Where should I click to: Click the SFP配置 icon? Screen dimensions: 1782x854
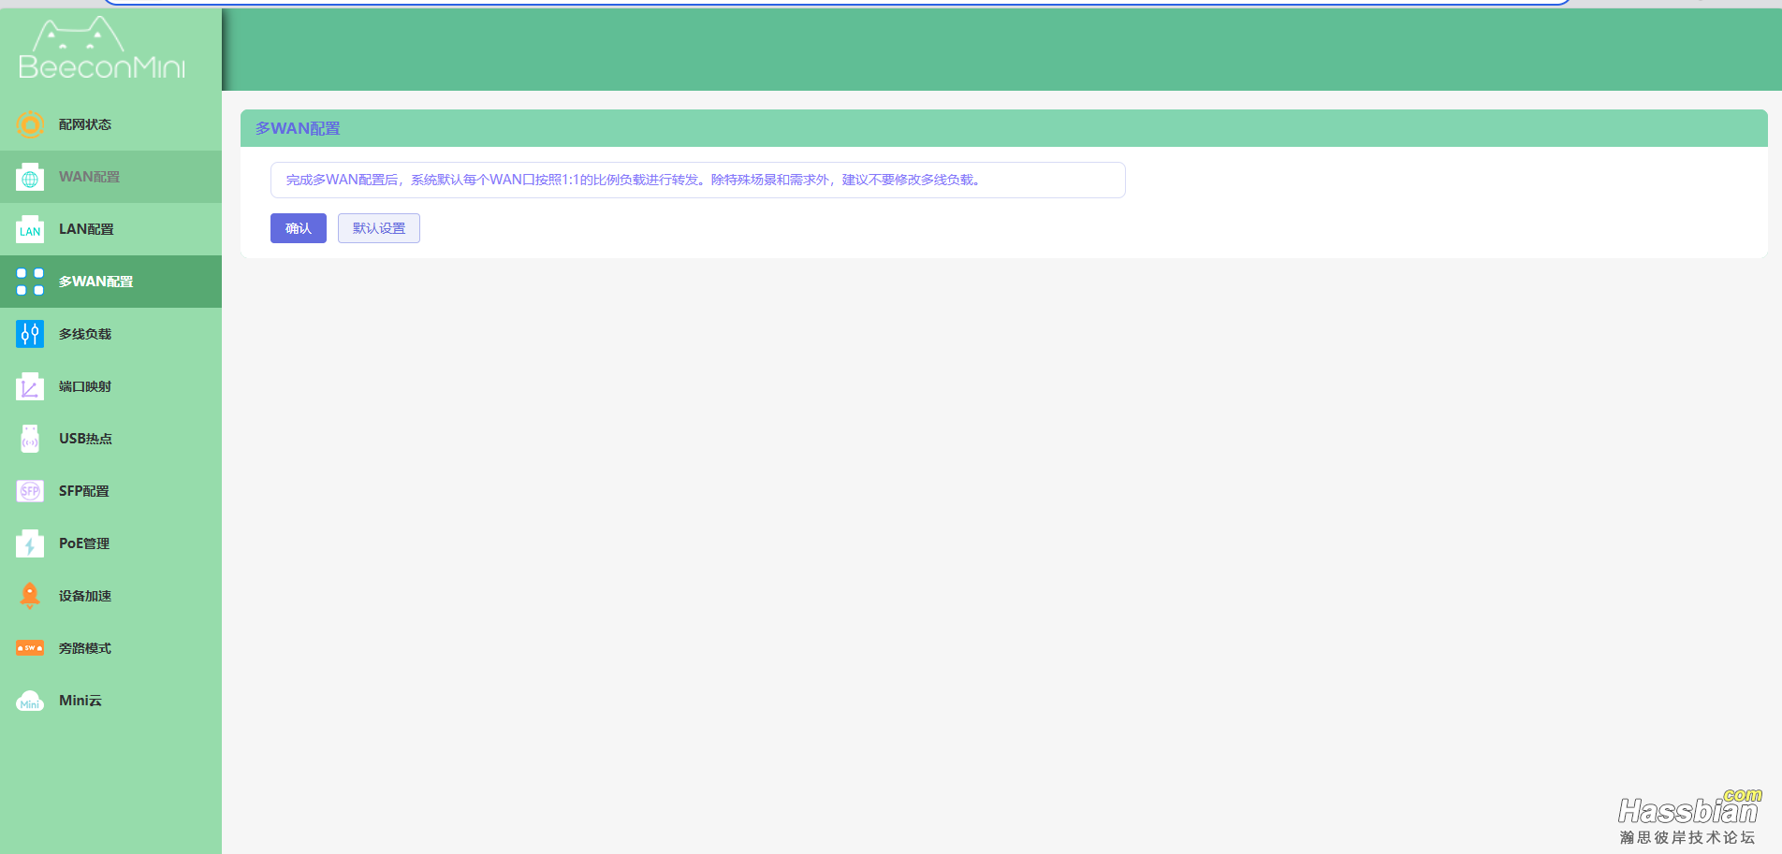30,491
